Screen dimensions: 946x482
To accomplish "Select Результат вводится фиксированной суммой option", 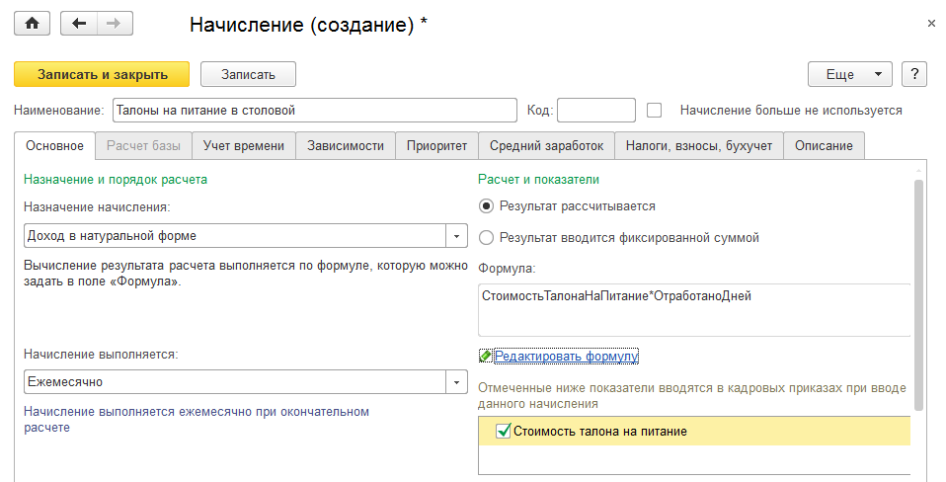I will [x=486, y=237].
